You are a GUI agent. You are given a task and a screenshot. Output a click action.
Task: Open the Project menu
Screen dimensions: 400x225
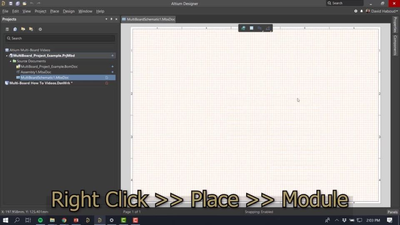pyautogui.click(x=40, y=11)
